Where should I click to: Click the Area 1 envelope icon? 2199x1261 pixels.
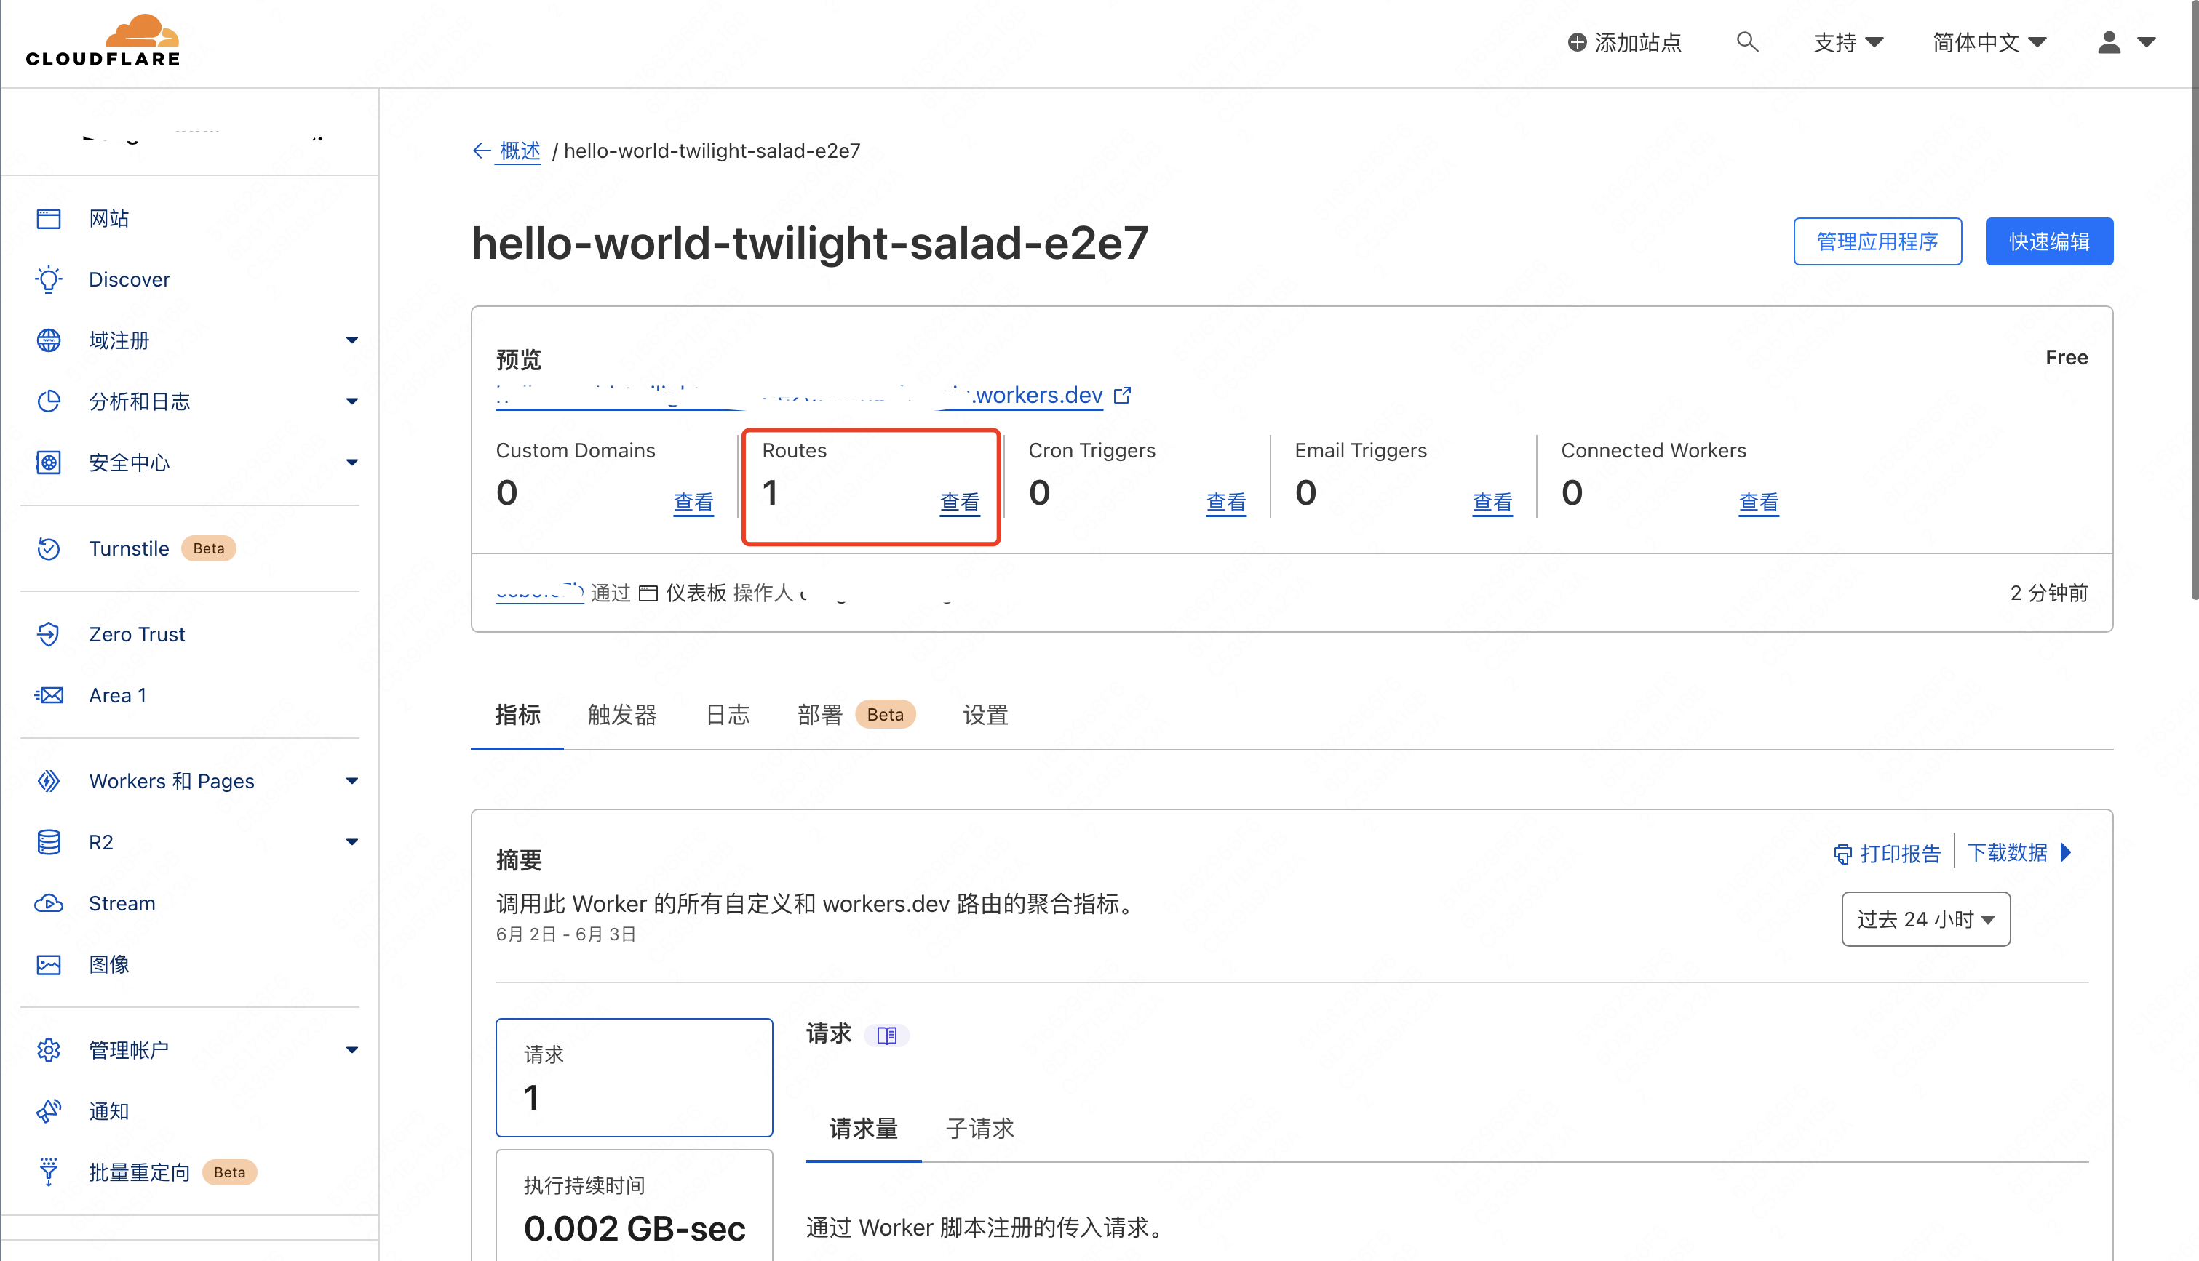pos(49,695)
